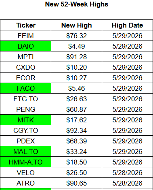
Task: Click the highlighted MAL.TO ticker cell
Action: point(26,152)
